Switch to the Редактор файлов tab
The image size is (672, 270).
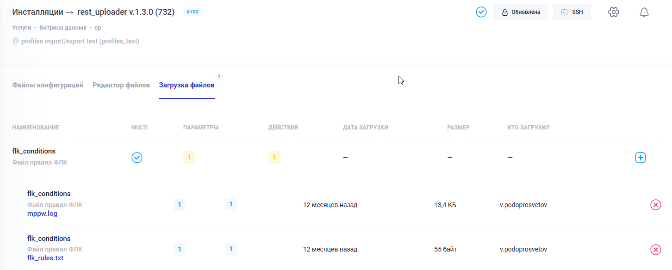coord(121,85)
